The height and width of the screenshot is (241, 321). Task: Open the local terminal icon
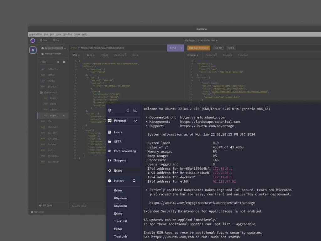point(135,110)
